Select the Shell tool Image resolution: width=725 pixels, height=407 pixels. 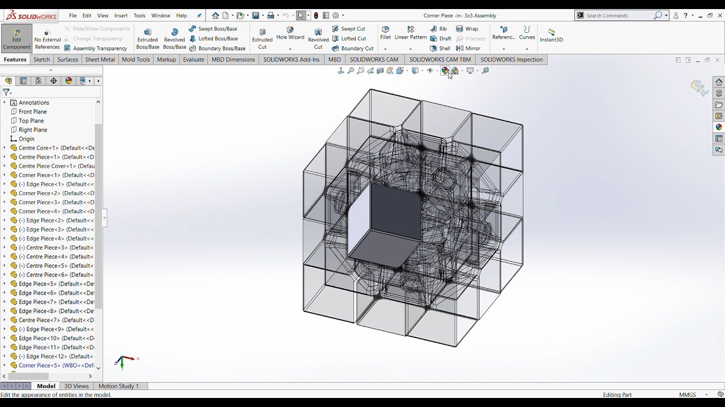[x=440, y=49]
